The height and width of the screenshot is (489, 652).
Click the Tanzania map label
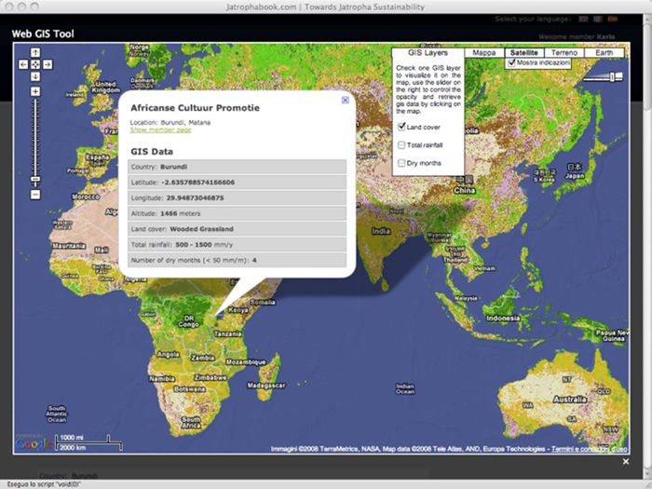point(227,333)
